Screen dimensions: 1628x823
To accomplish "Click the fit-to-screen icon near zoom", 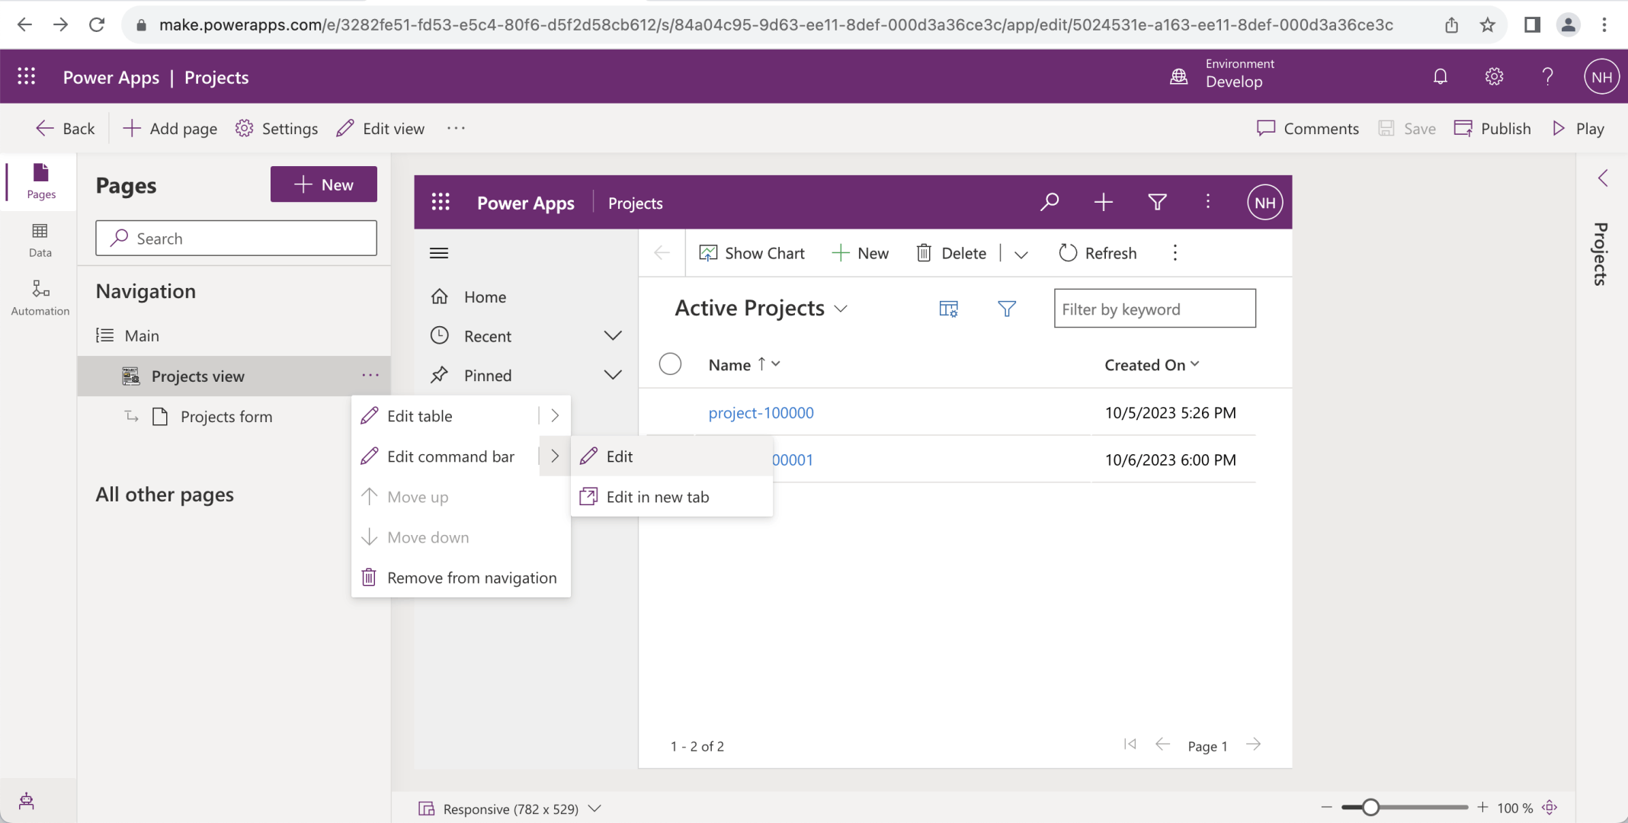I will [x=1549, y=808].
